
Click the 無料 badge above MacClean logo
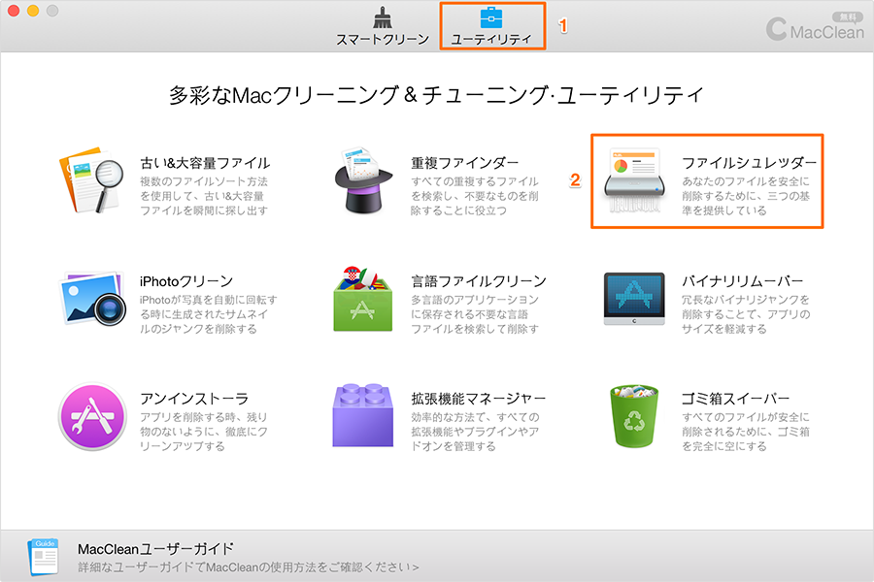(848, 17)
